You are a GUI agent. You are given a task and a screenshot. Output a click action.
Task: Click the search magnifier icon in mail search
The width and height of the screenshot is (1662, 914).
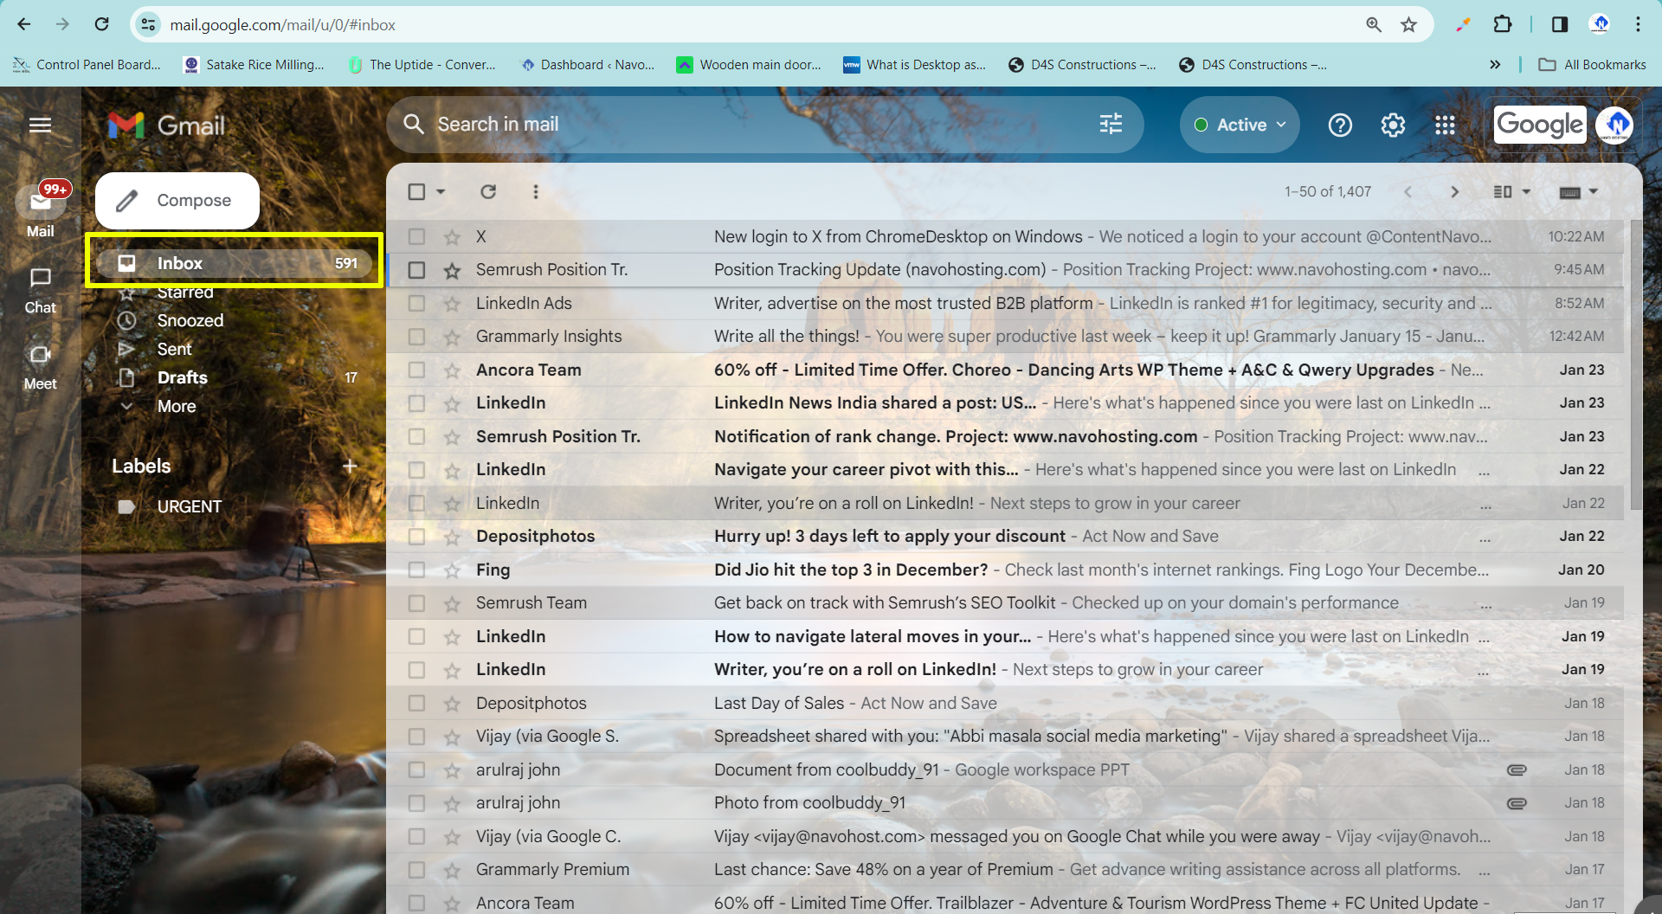pyautogui.click(x=414, y=125)
